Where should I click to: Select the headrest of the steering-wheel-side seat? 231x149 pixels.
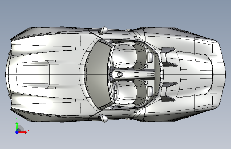[150, 91]
